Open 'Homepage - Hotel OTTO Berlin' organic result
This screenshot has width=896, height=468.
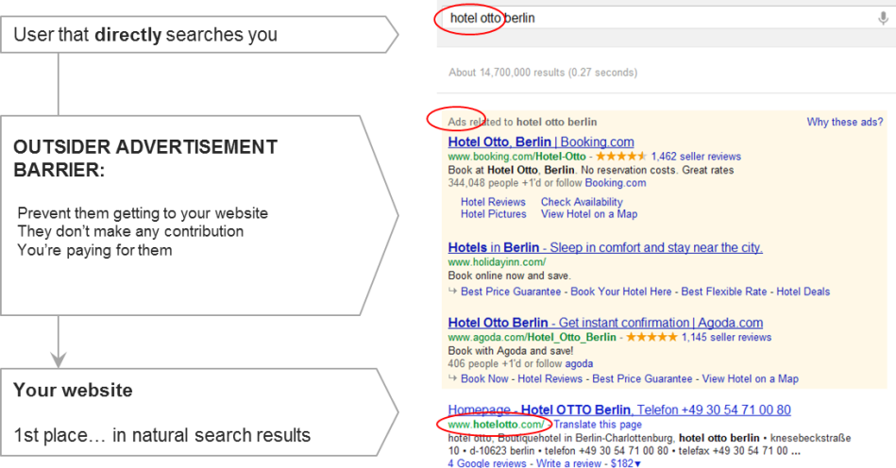(x=619, y=409)
